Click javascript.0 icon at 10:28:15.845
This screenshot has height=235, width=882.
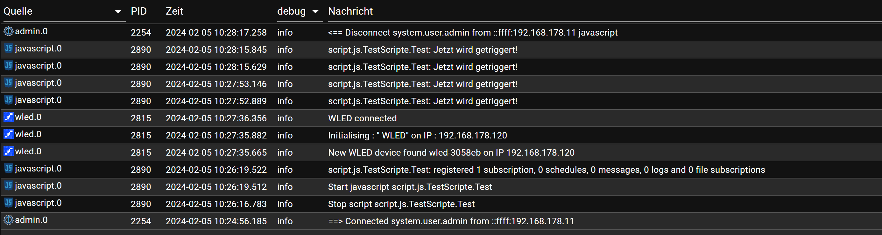[9, 49]
